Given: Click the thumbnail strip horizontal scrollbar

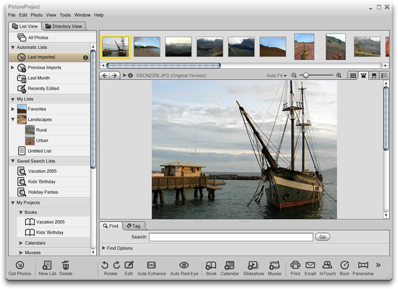Looking at the screenshot, I should 164,66.
